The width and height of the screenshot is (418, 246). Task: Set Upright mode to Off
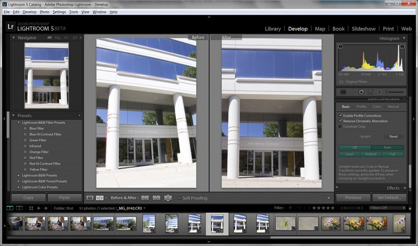(x=355, y=147)
